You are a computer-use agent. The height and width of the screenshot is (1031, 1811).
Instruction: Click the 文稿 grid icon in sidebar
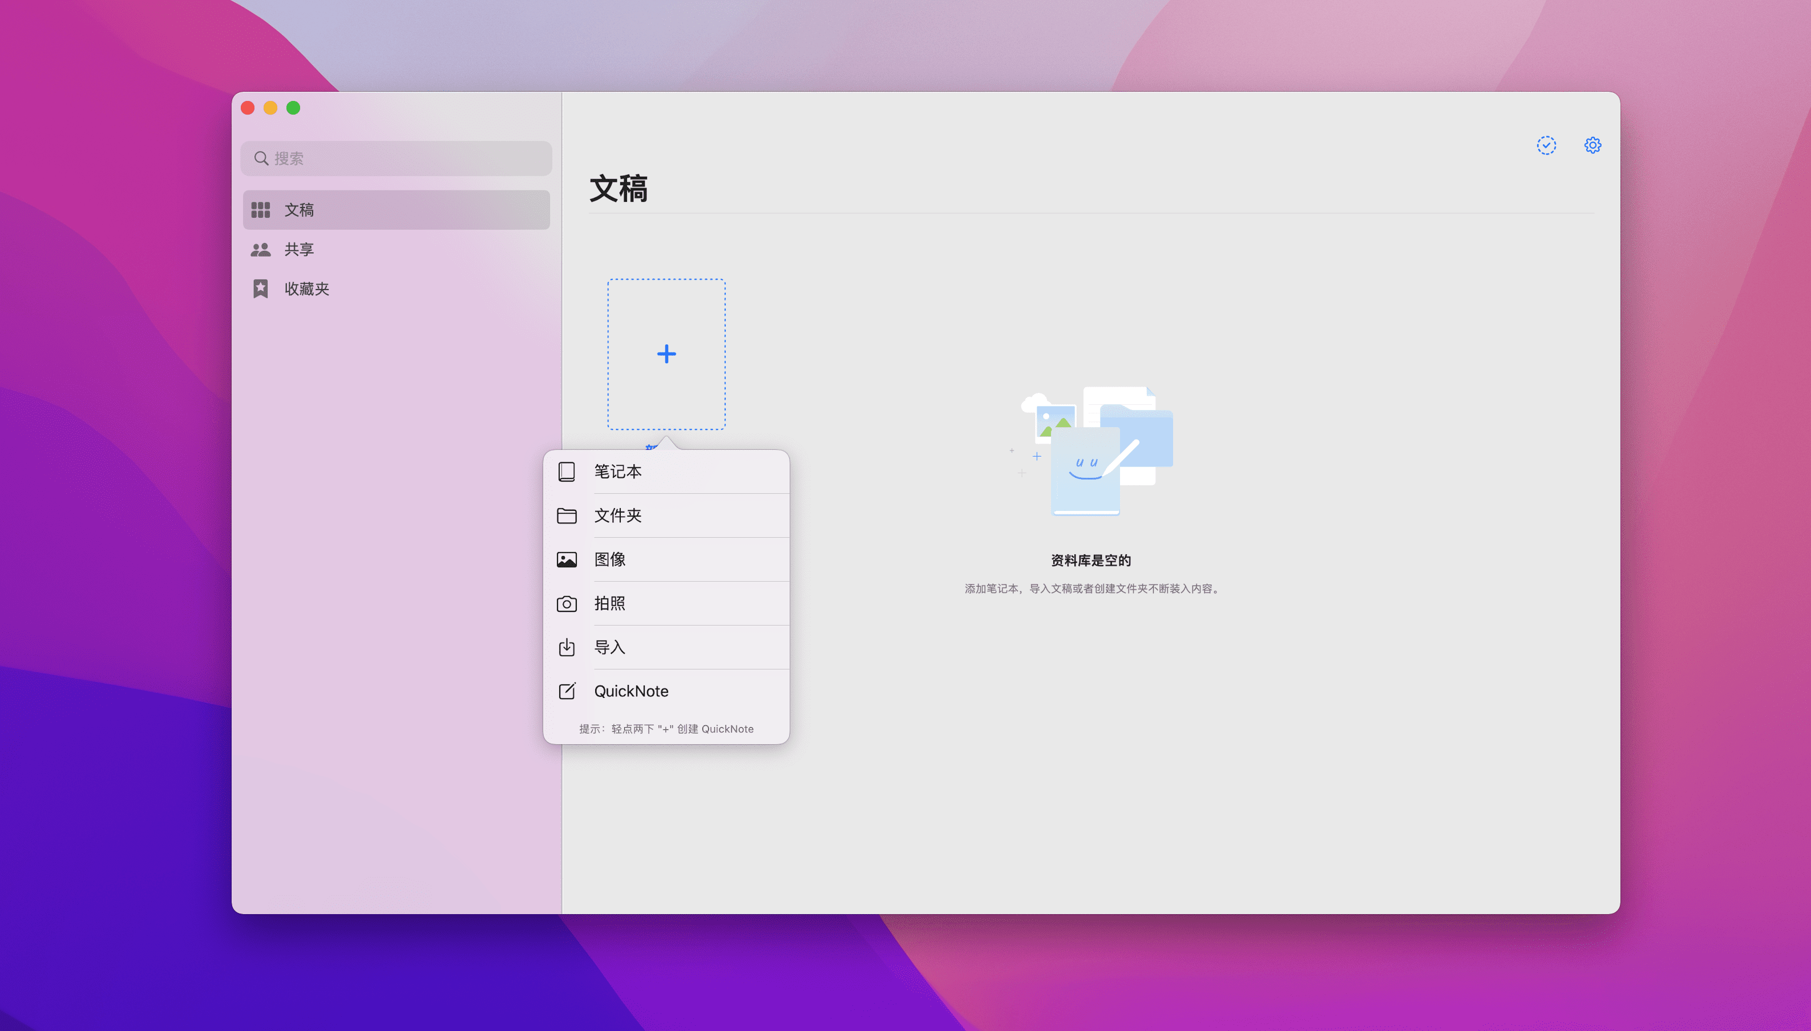coord(260,210)
